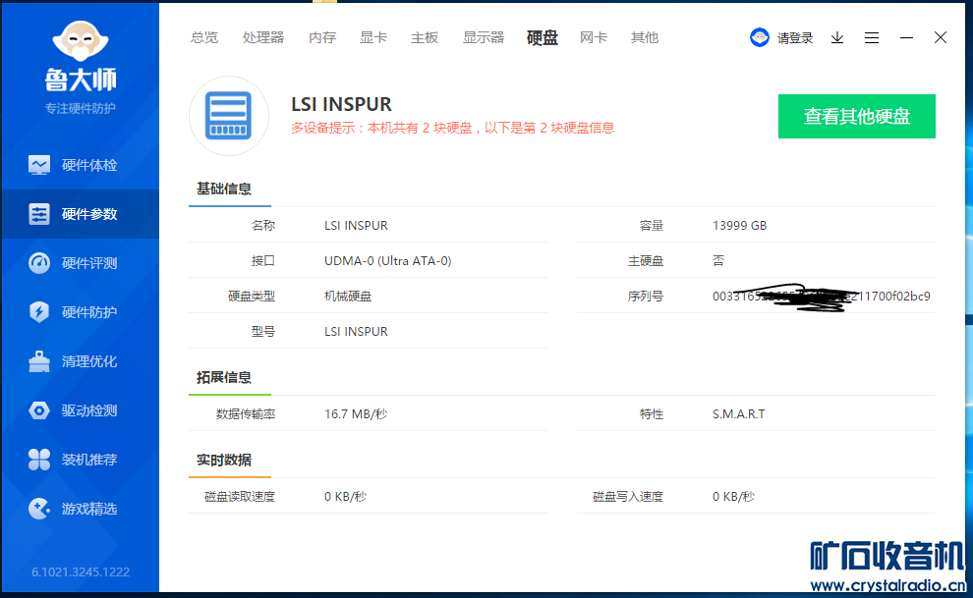Open 驱动检测 driver check
Viewport: 973px width, 598px height.
80,410
